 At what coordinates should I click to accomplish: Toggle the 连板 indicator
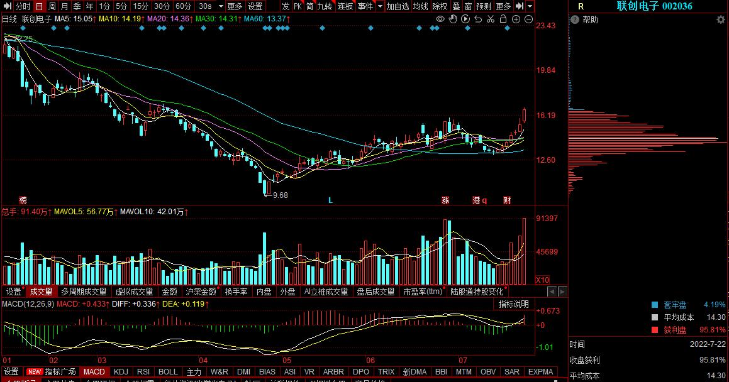[345, 6]
